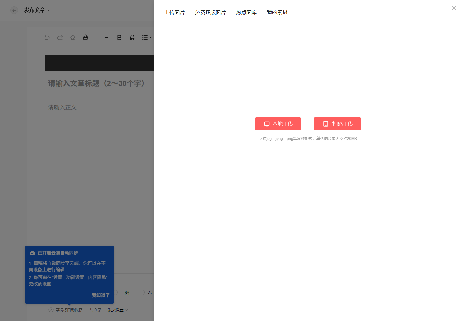This screenshot has height=321, width=462.
Task: Open the 发布文章 dropdown menu
Action: (37, 10)
